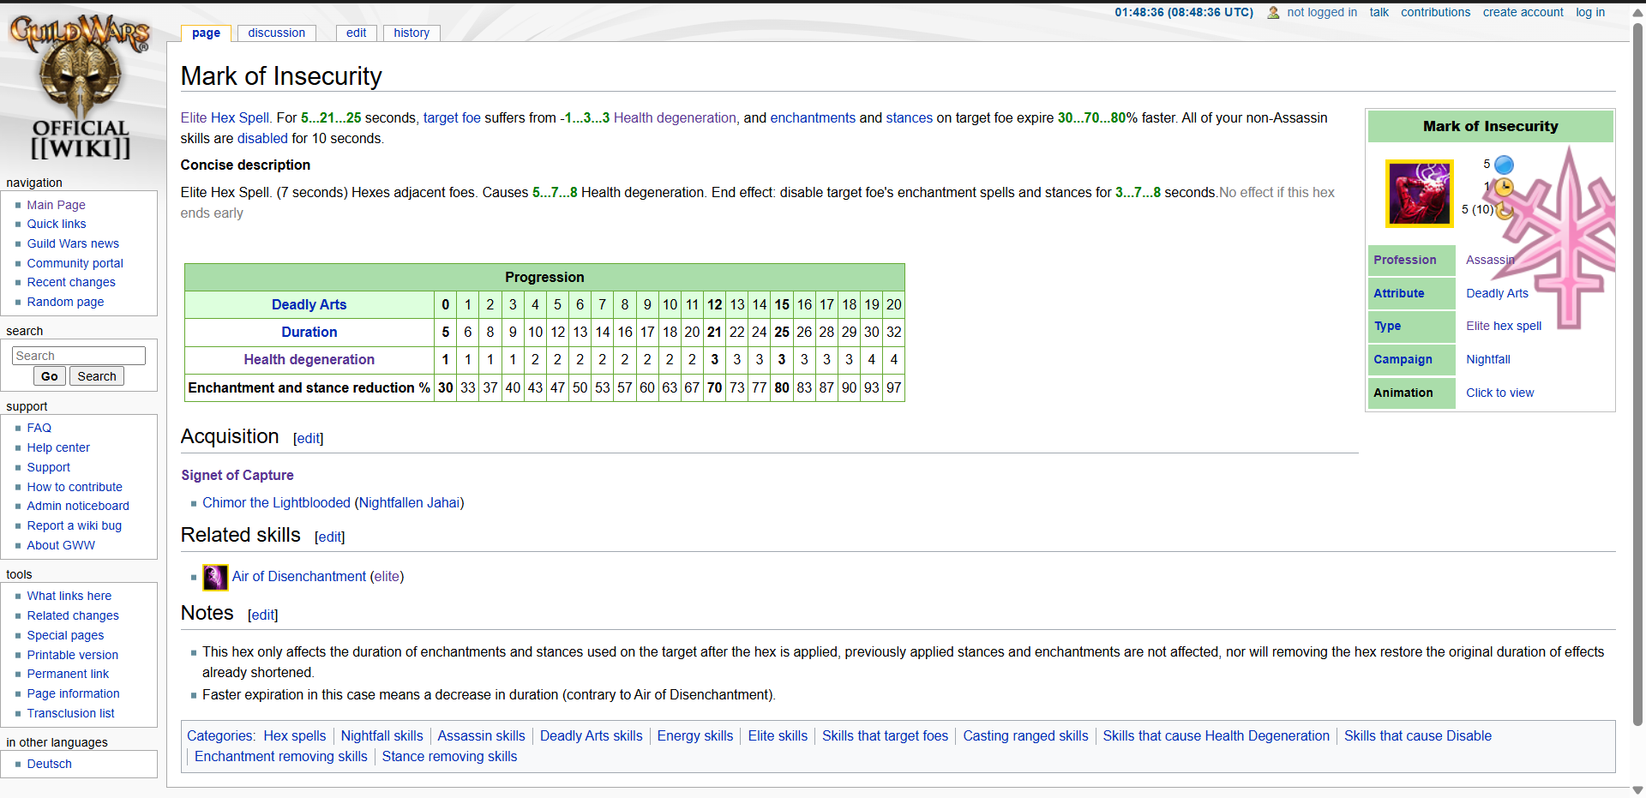Open Admin noticeboard
Viewport: 1646px width, 798px height.
tap(78, 506)
